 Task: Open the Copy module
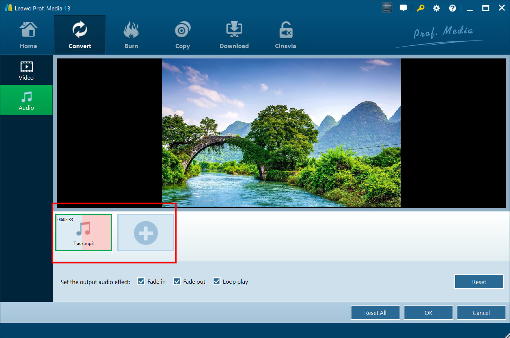pos(182,36)
